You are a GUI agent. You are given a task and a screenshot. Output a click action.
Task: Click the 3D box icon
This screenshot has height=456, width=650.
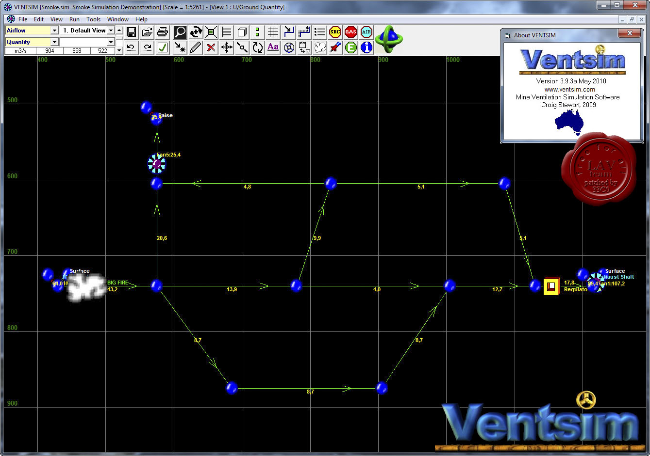tap(242, 32)
